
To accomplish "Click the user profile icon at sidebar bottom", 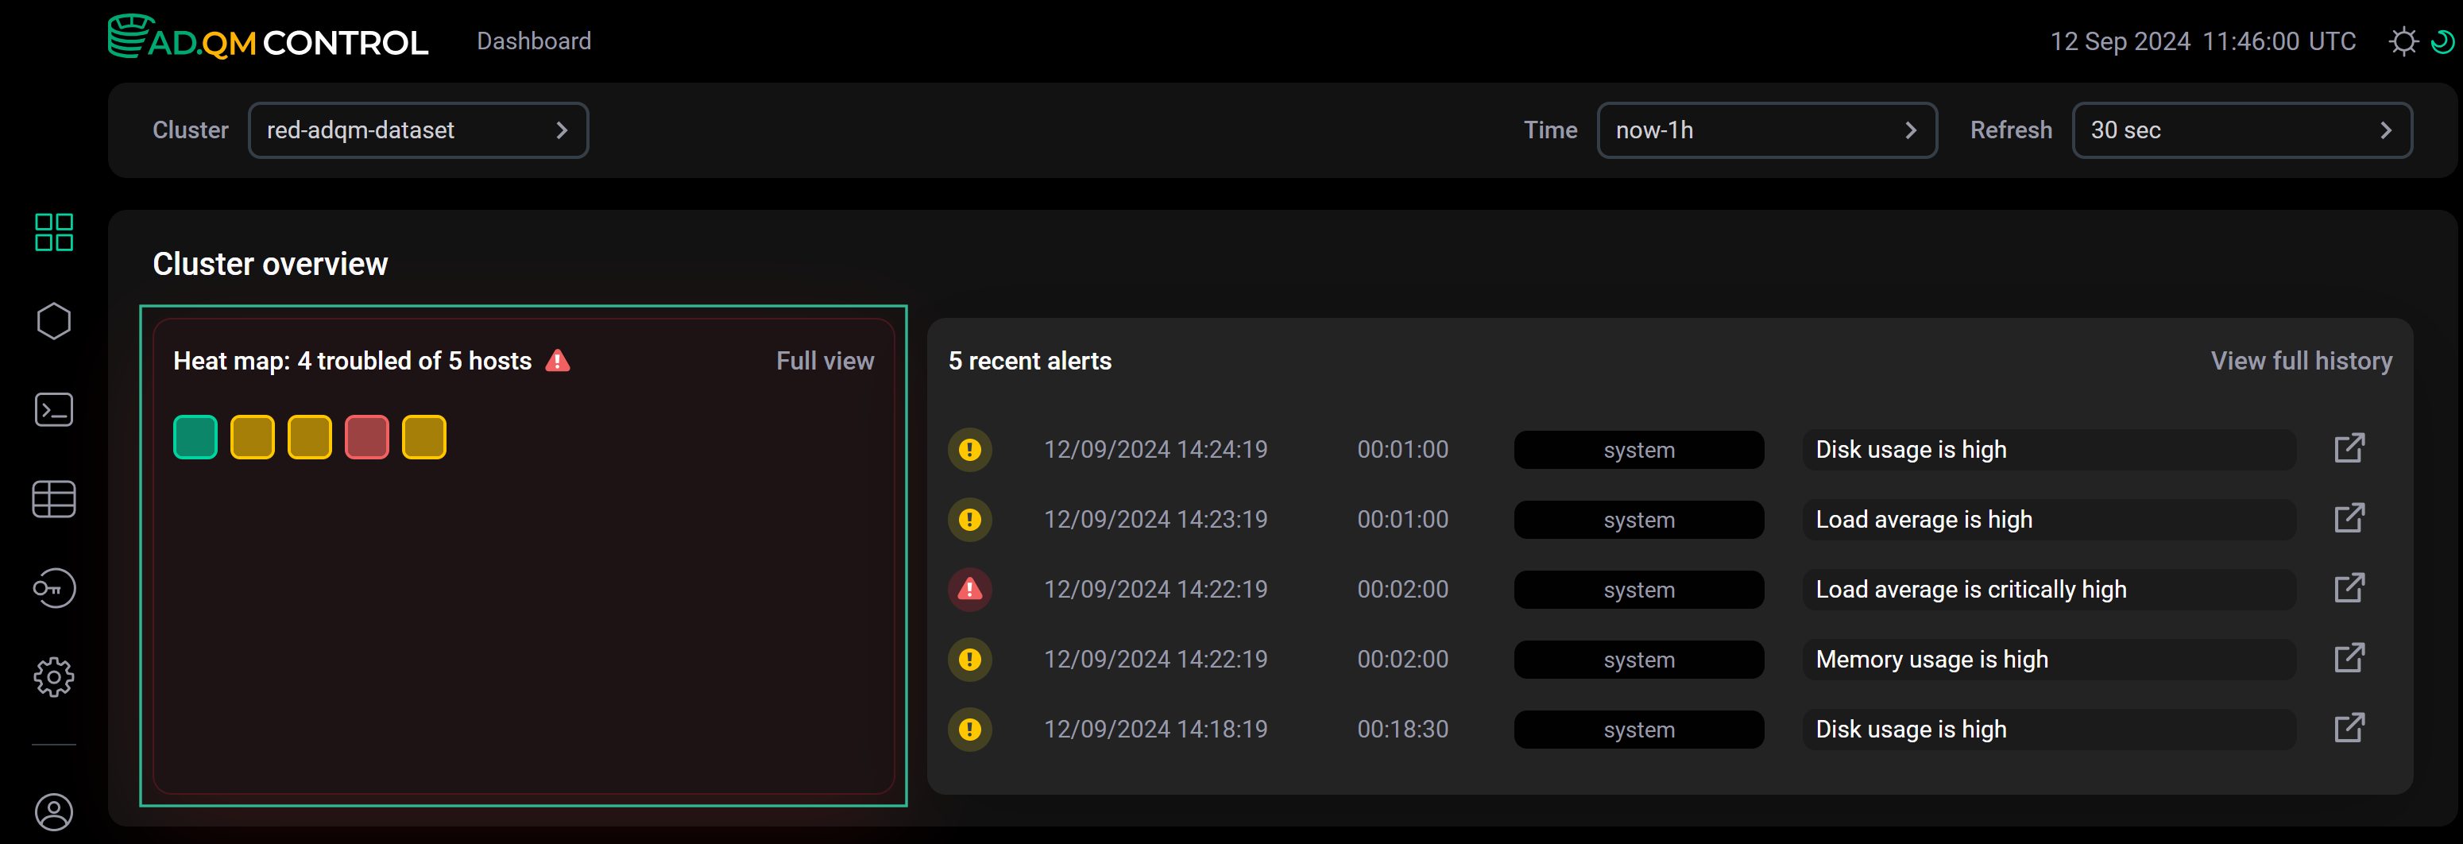I will click(x=53, y=812).
